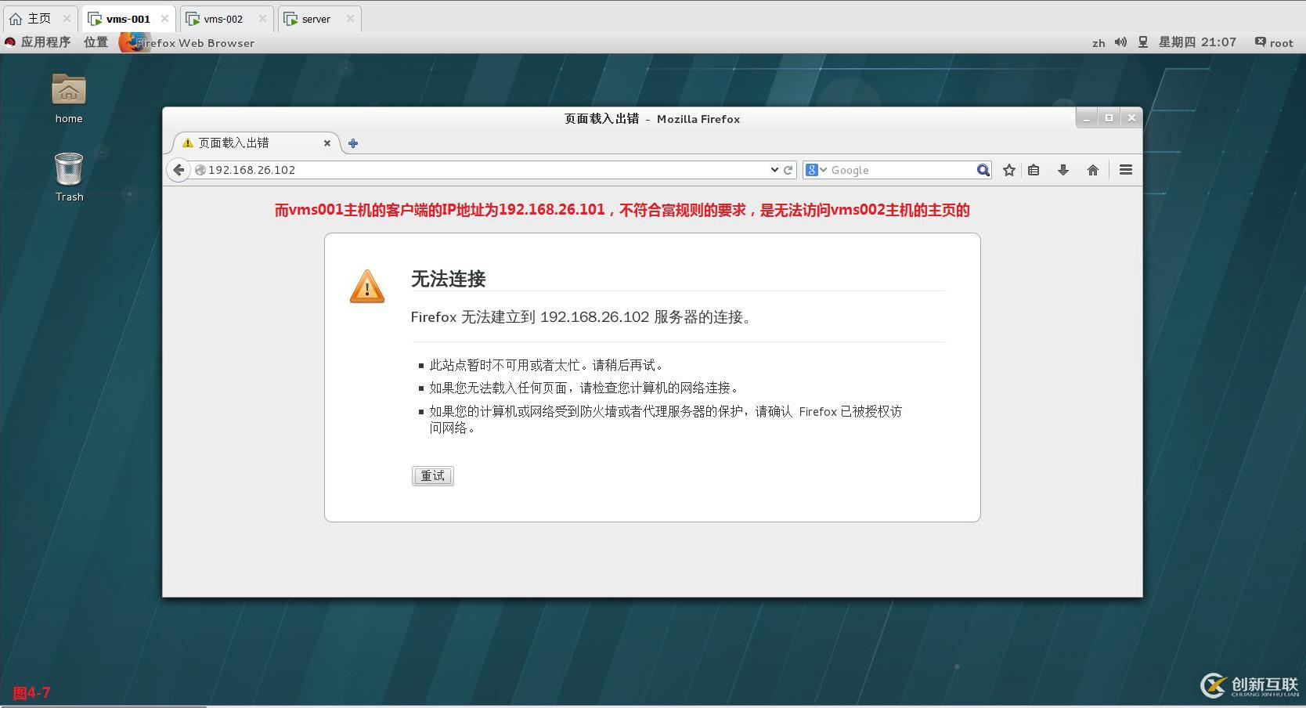Click the magnifier icon in Google search bar
Screen dimensions: 1306x708
click(983, 170)
